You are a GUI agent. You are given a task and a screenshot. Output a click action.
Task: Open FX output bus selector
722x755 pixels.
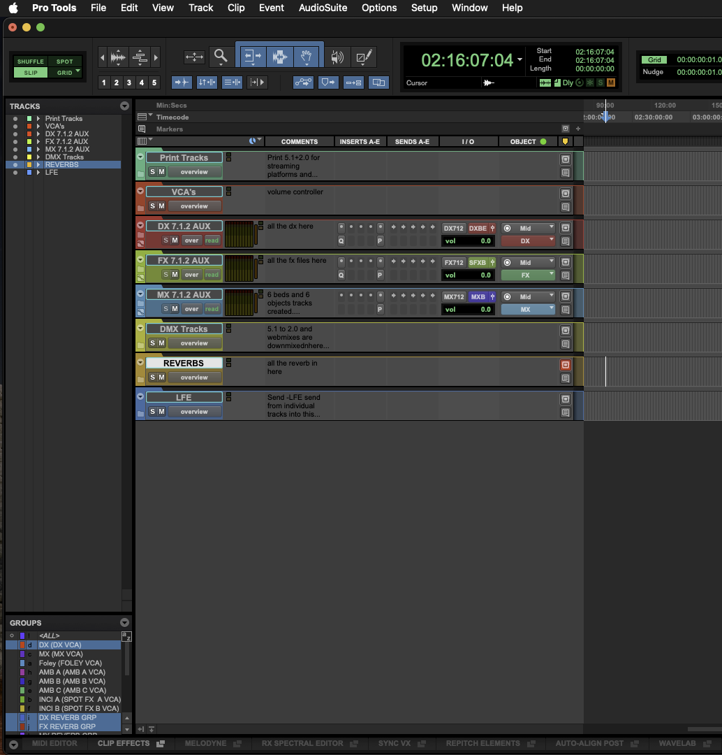coord(528,275)
